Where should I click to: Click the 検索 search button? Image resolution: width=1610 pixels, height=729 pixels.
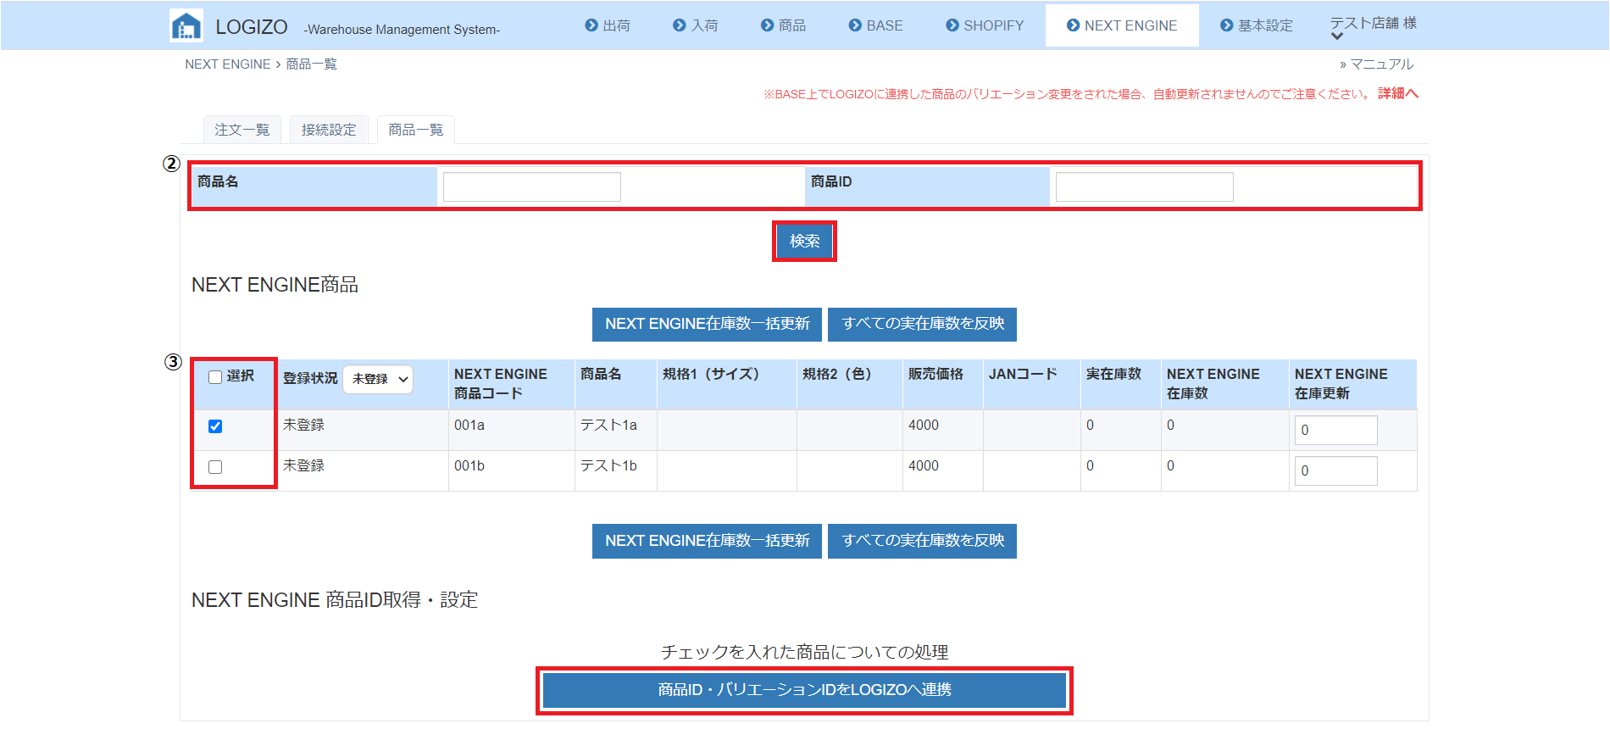[804, 241]
